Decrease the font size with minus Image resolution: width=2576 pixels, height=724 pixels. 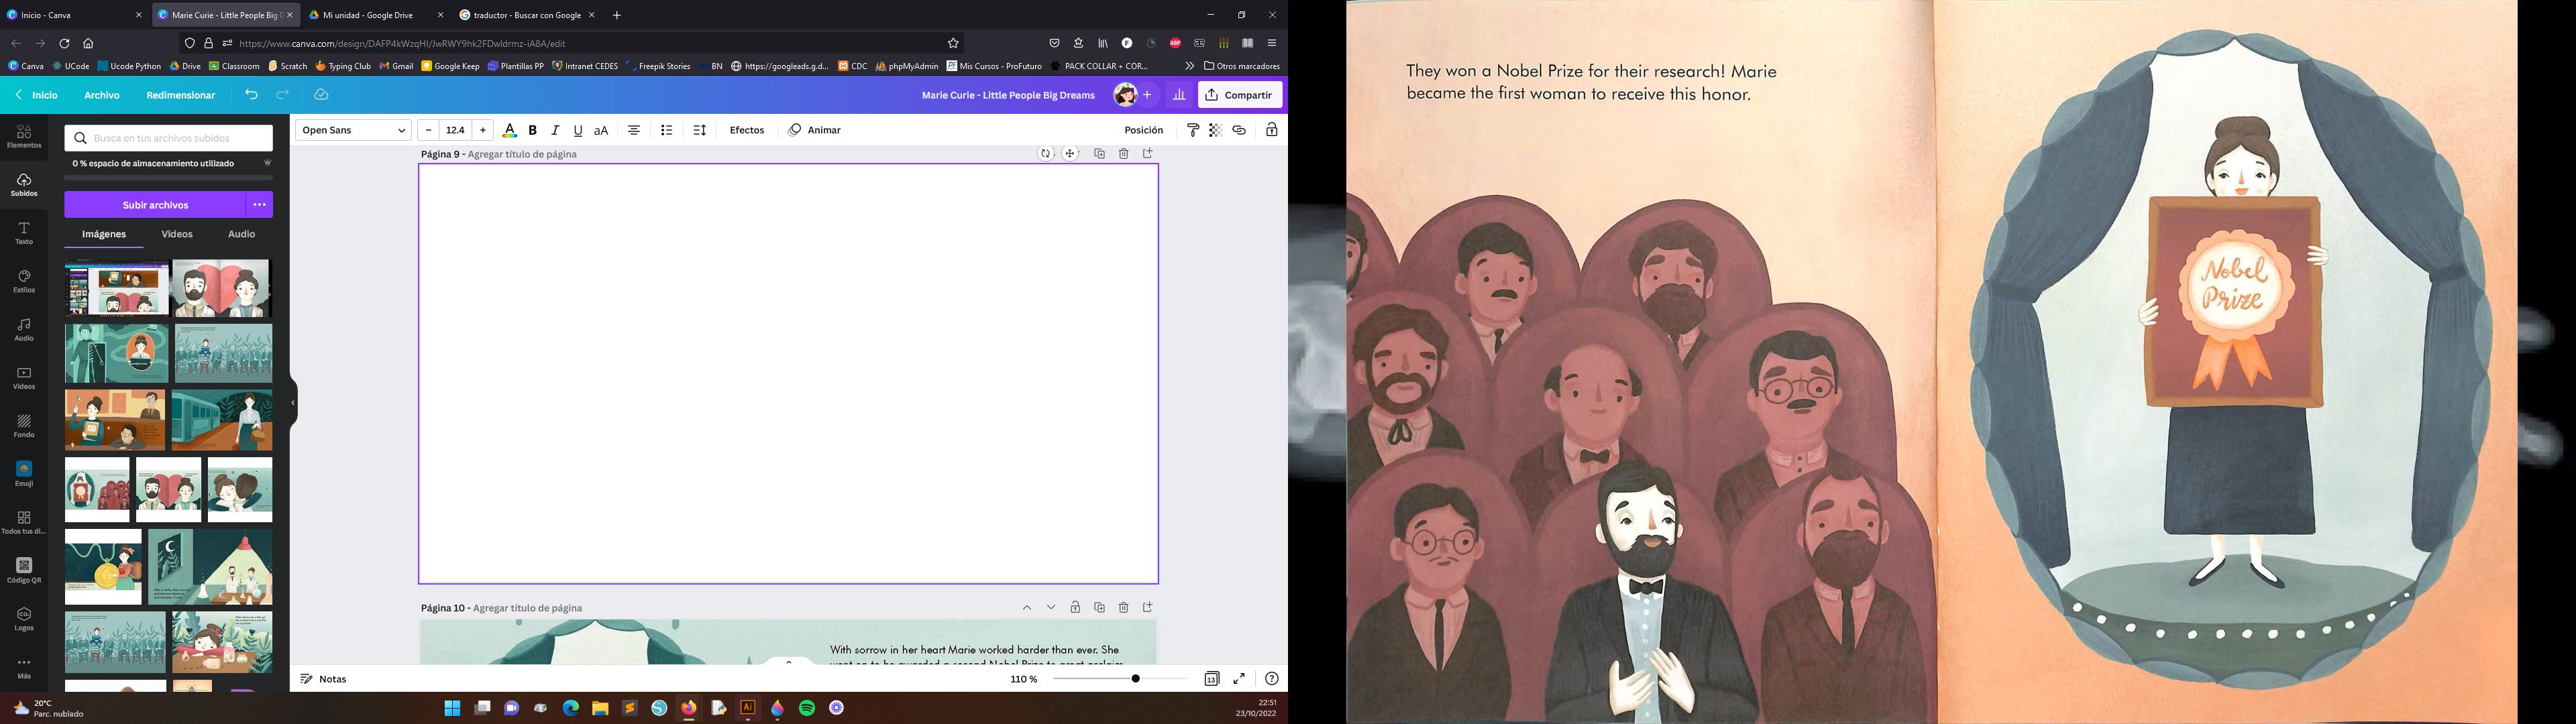(x=428, y=130)
